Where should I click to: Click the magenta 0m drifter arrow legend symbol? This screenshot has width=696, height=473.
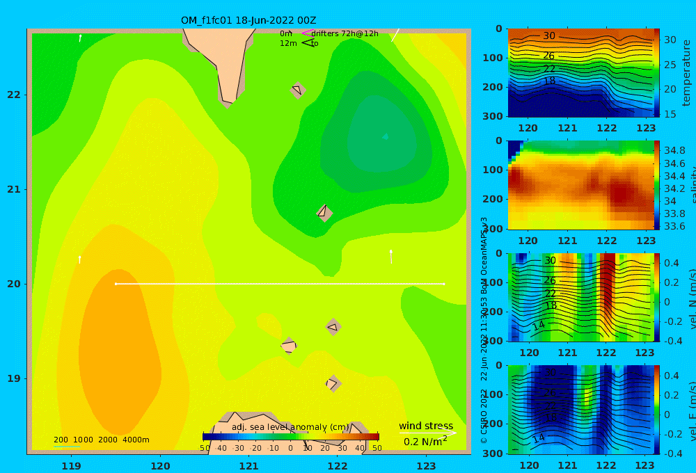307,33
